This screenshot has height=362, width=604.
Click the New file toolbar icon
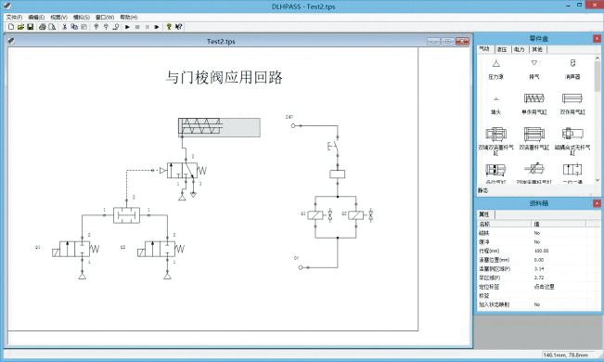pyautogui.click(x=11, y=27)
